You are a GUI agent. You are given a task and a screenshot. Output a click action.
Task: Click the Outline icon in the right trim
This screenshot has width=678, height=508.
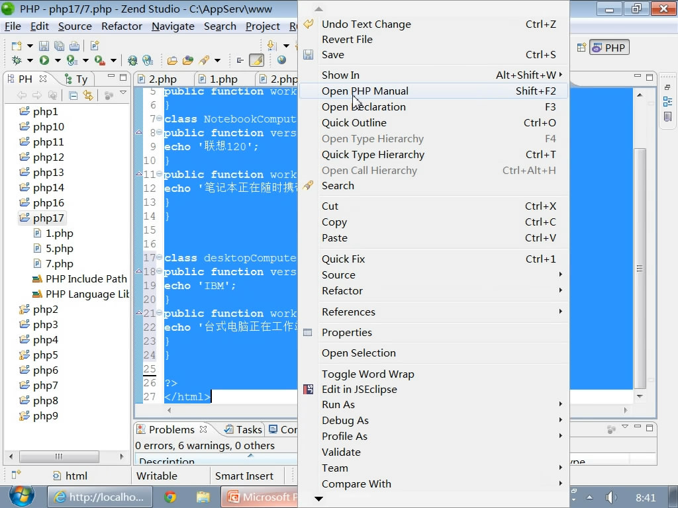point(667,102)
